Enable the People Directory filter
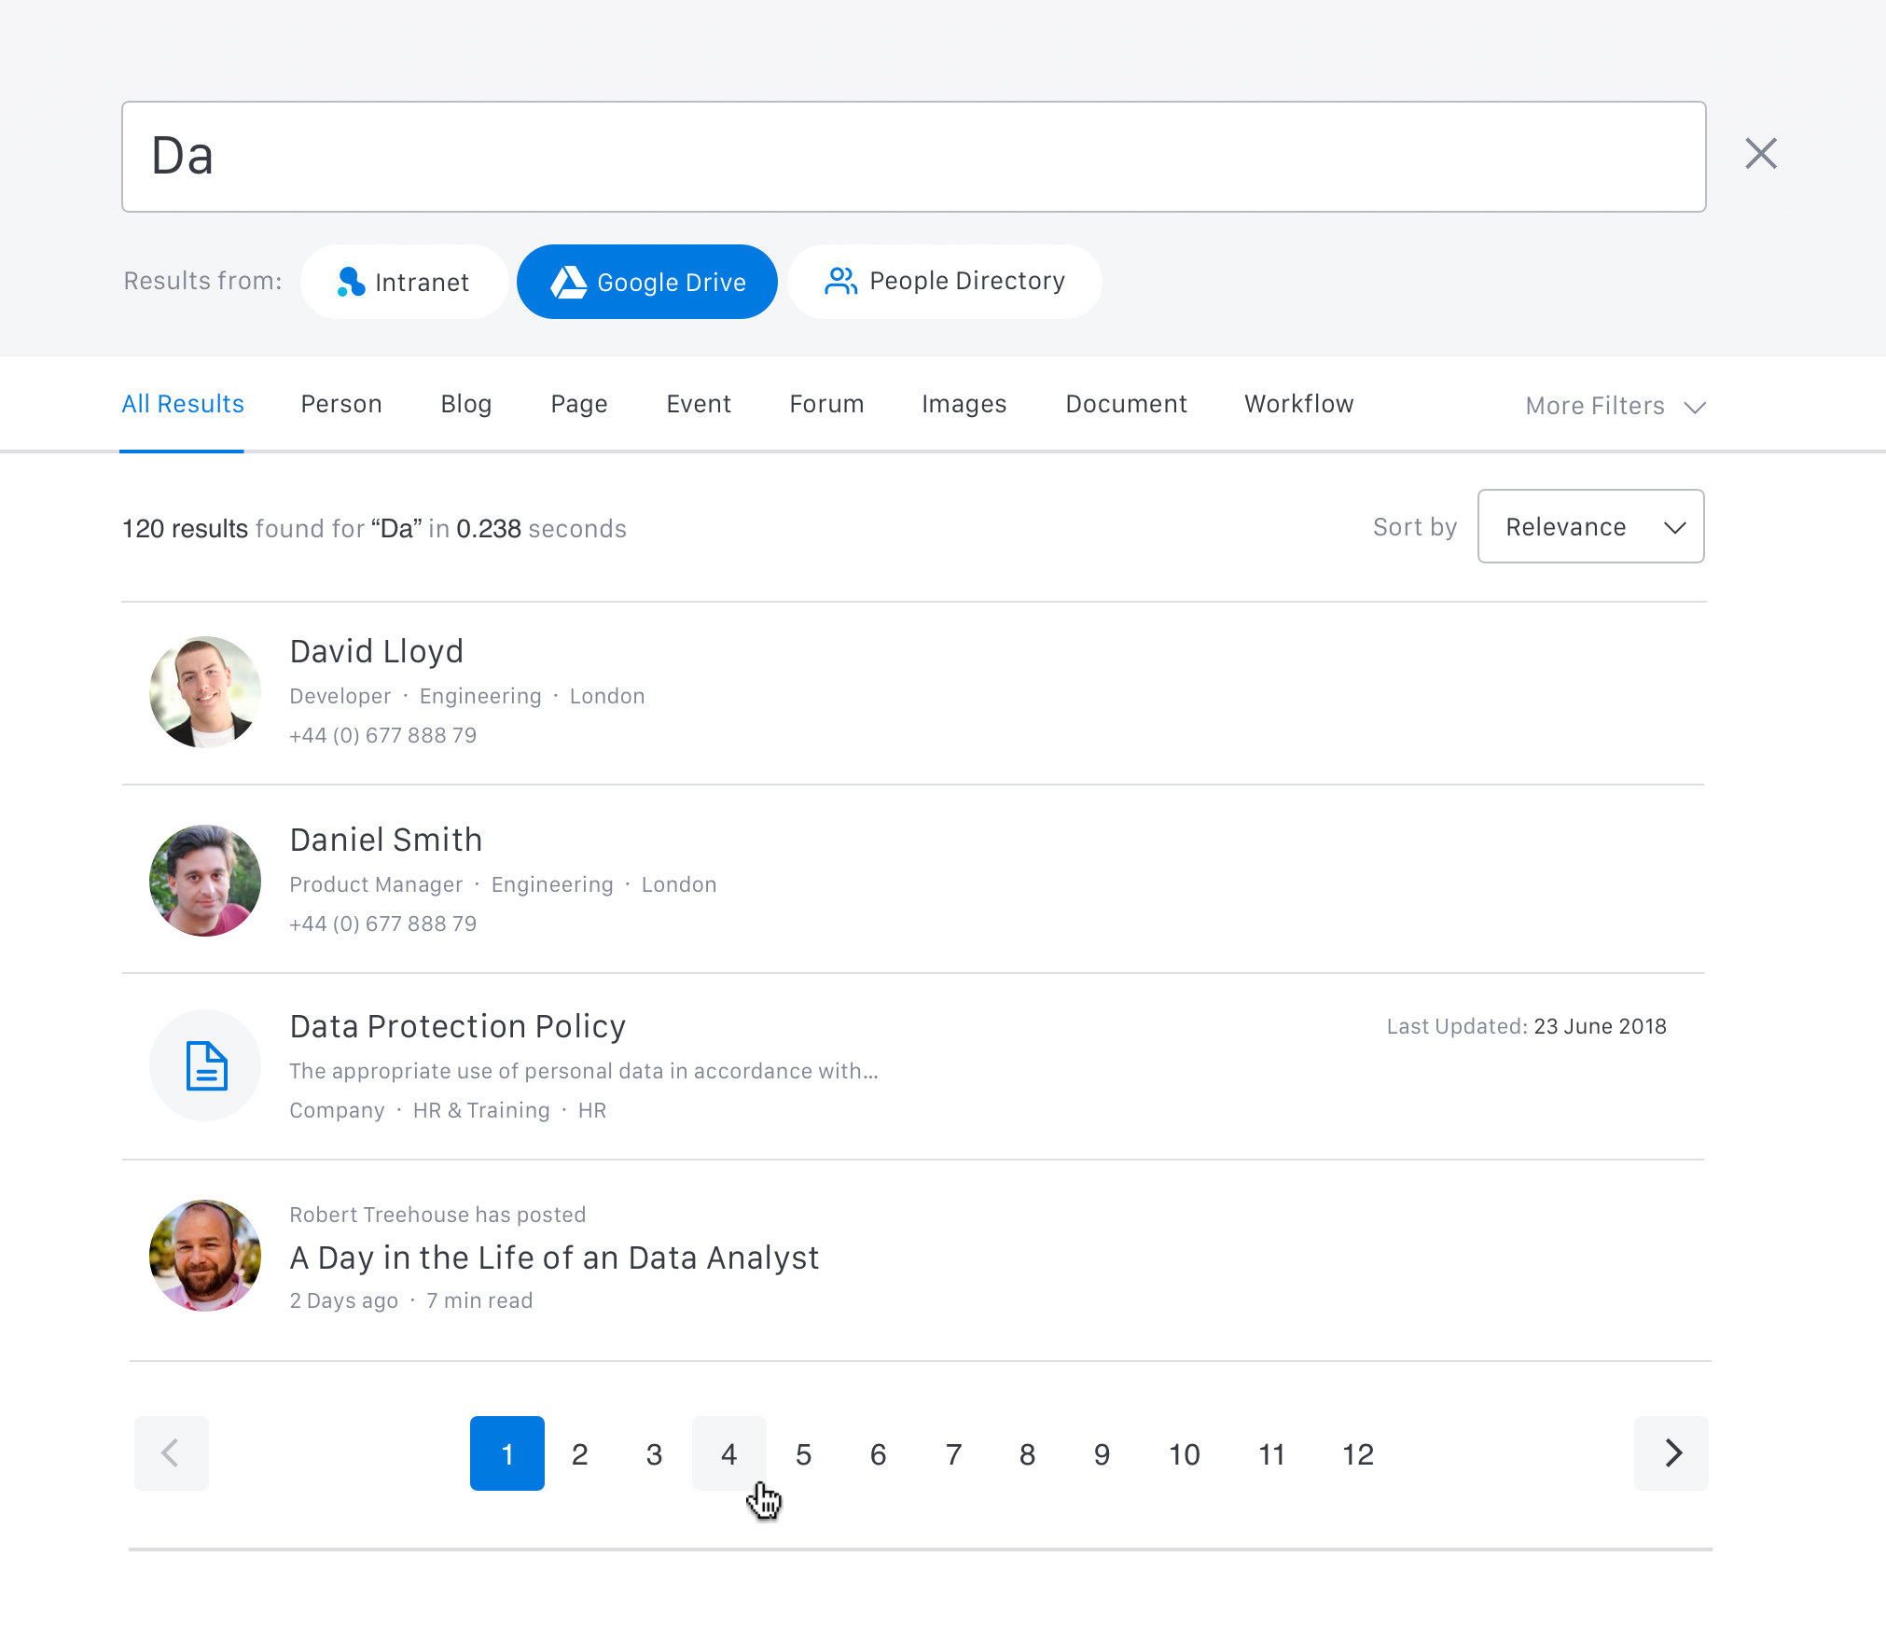Viewport: 1886px width, 1626px height. 943,281
